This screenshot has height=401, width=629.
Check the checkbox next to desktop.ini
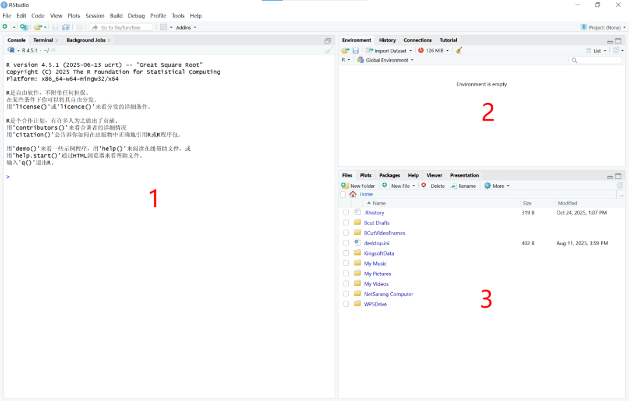coord(346,243)
